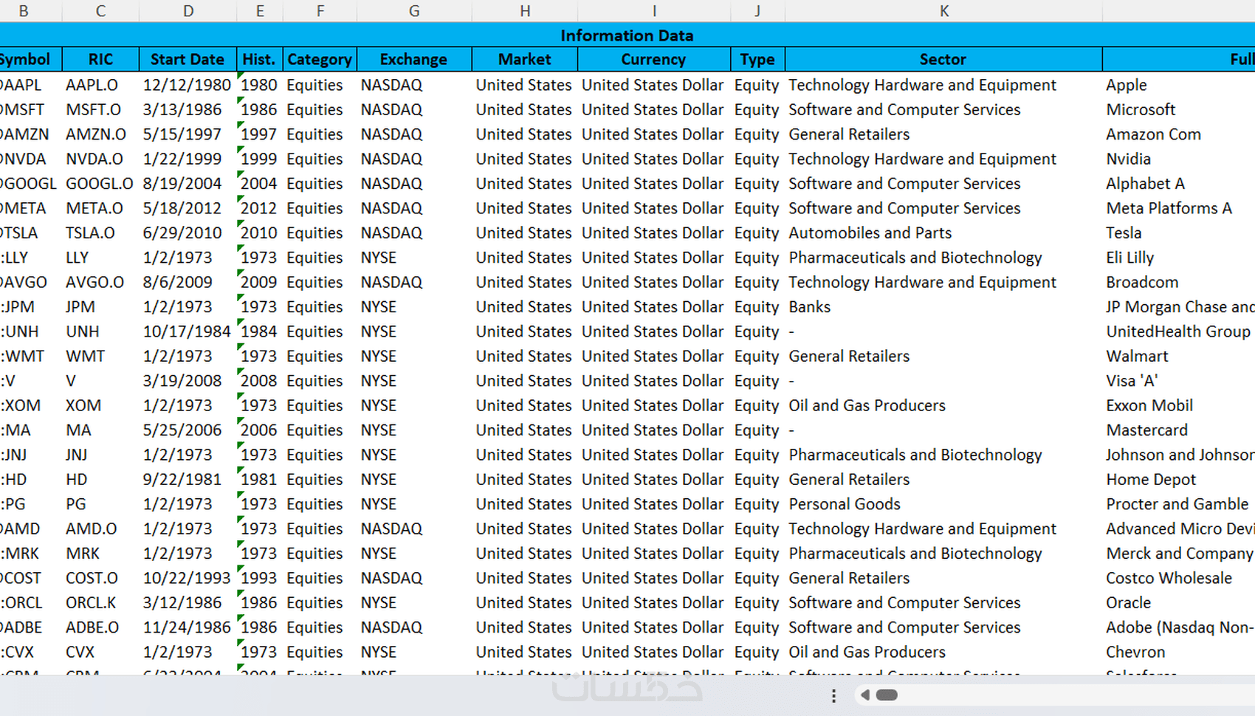Select column D header

pyautogui.click(x=188, y=11)
